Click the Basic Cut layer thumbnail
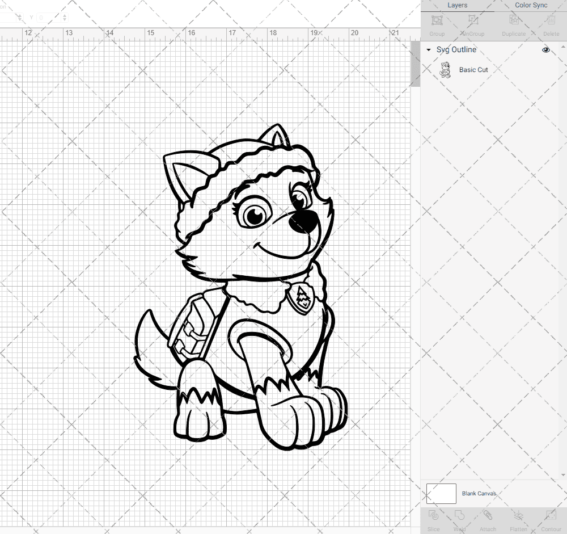 (x=446, y=69)
